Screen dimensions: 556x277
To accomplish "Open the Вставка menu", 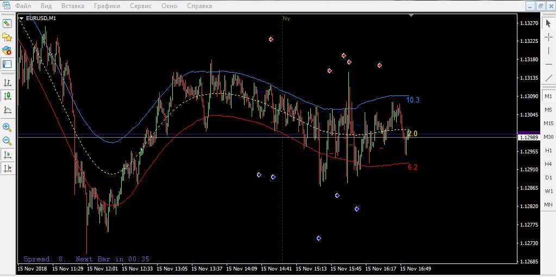I will click(x=73, y=6).
